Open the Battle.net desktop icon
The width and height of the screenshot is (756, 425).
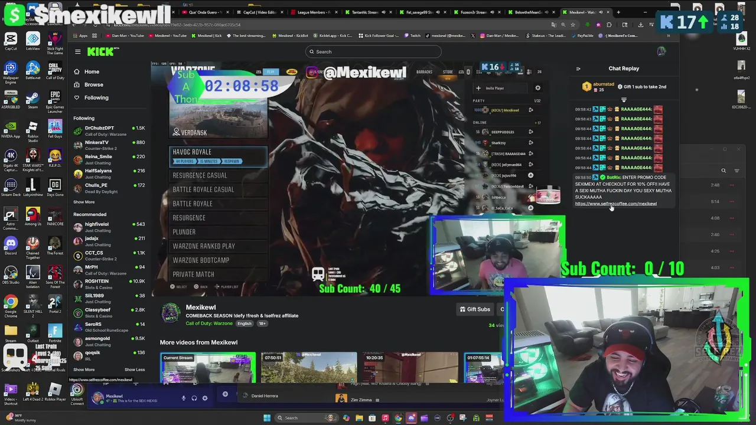click(33, 71)
